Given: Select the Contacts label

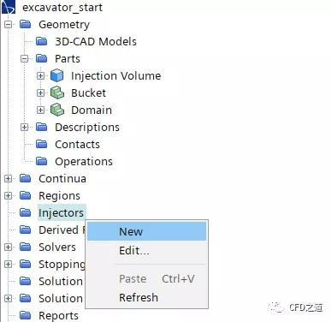Looking at the screenshot, I should 77,145.
